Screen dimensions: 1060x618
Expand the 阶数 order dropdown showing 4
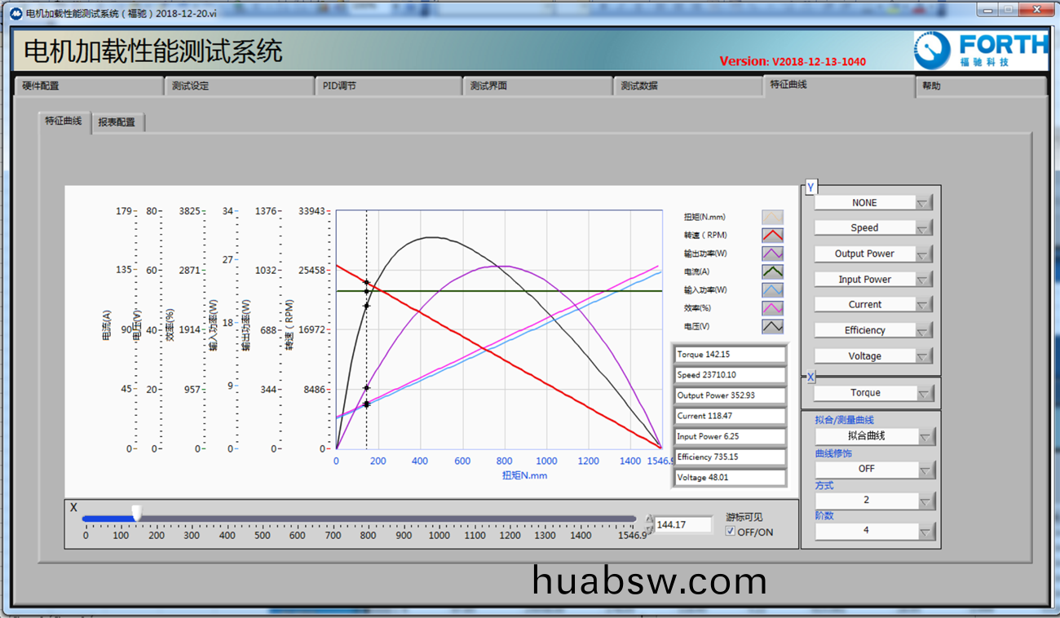[925, 532]
